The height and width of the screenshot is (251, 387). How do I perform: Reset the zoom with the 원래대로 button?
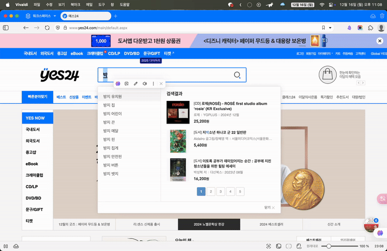[x=312, y=246]
